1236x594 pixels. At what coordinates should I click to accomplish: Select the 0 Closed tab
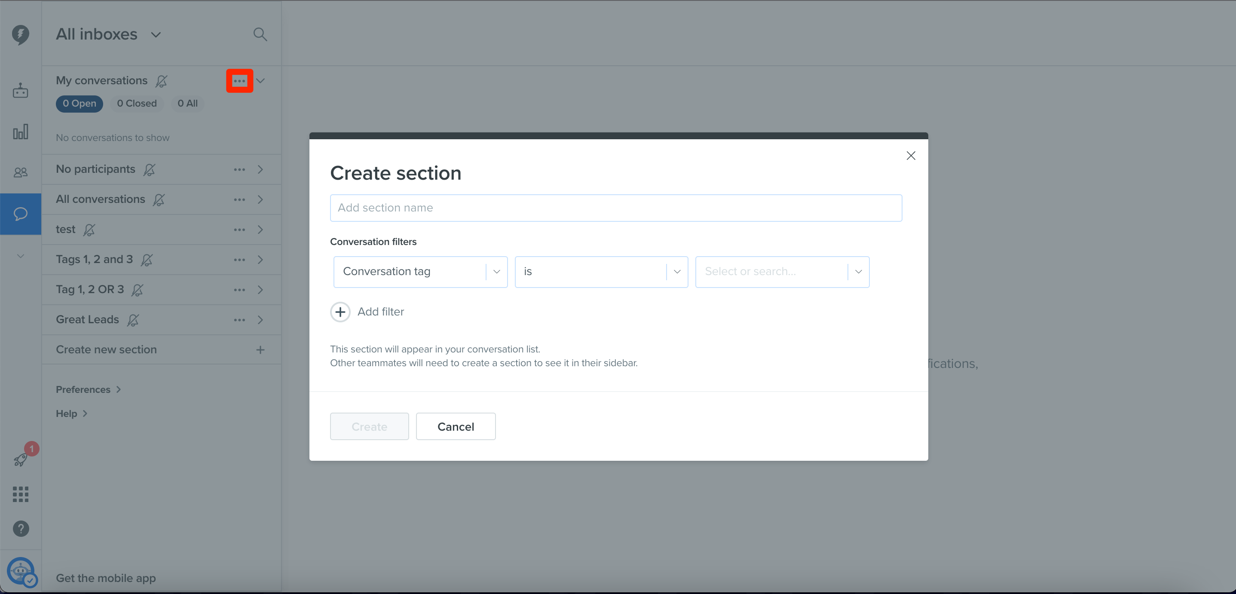tap(137, 104)
